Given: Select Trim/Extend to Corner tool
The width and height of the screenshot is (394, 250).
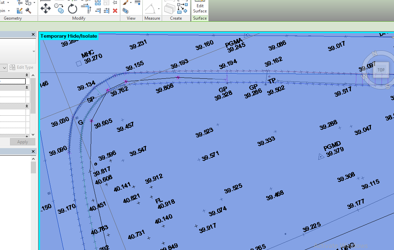Looking at the screenshot, I should click(86, 8).
